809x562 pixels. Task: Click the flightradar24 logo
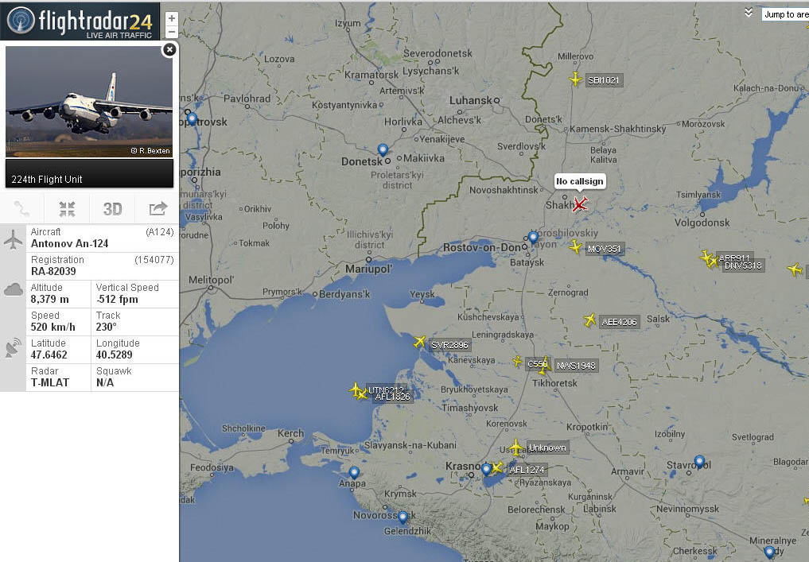80,21
